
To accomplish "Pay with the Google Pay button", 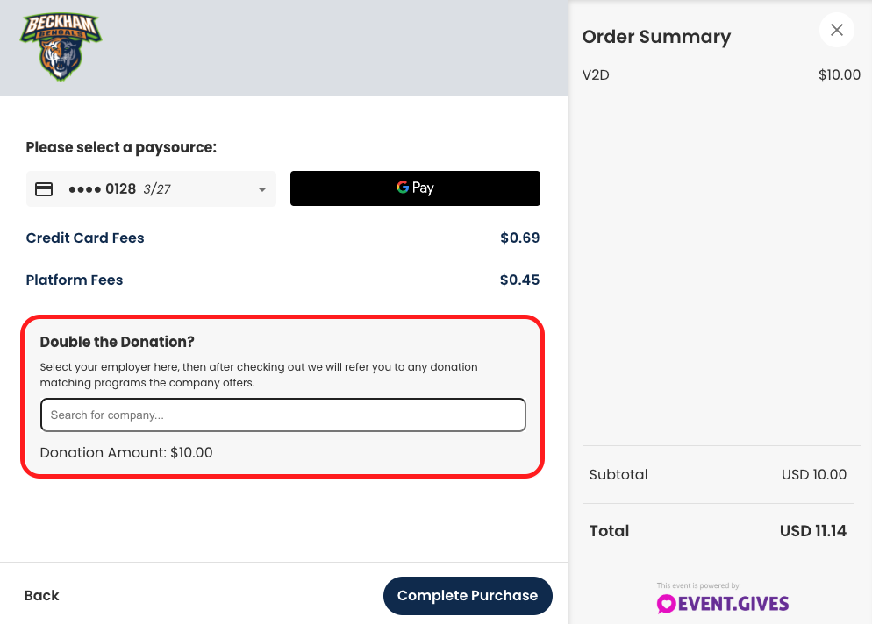I will (x=415, y=188).
